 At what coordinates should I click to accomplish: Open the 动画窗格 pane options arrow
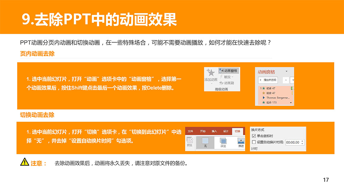286,71
